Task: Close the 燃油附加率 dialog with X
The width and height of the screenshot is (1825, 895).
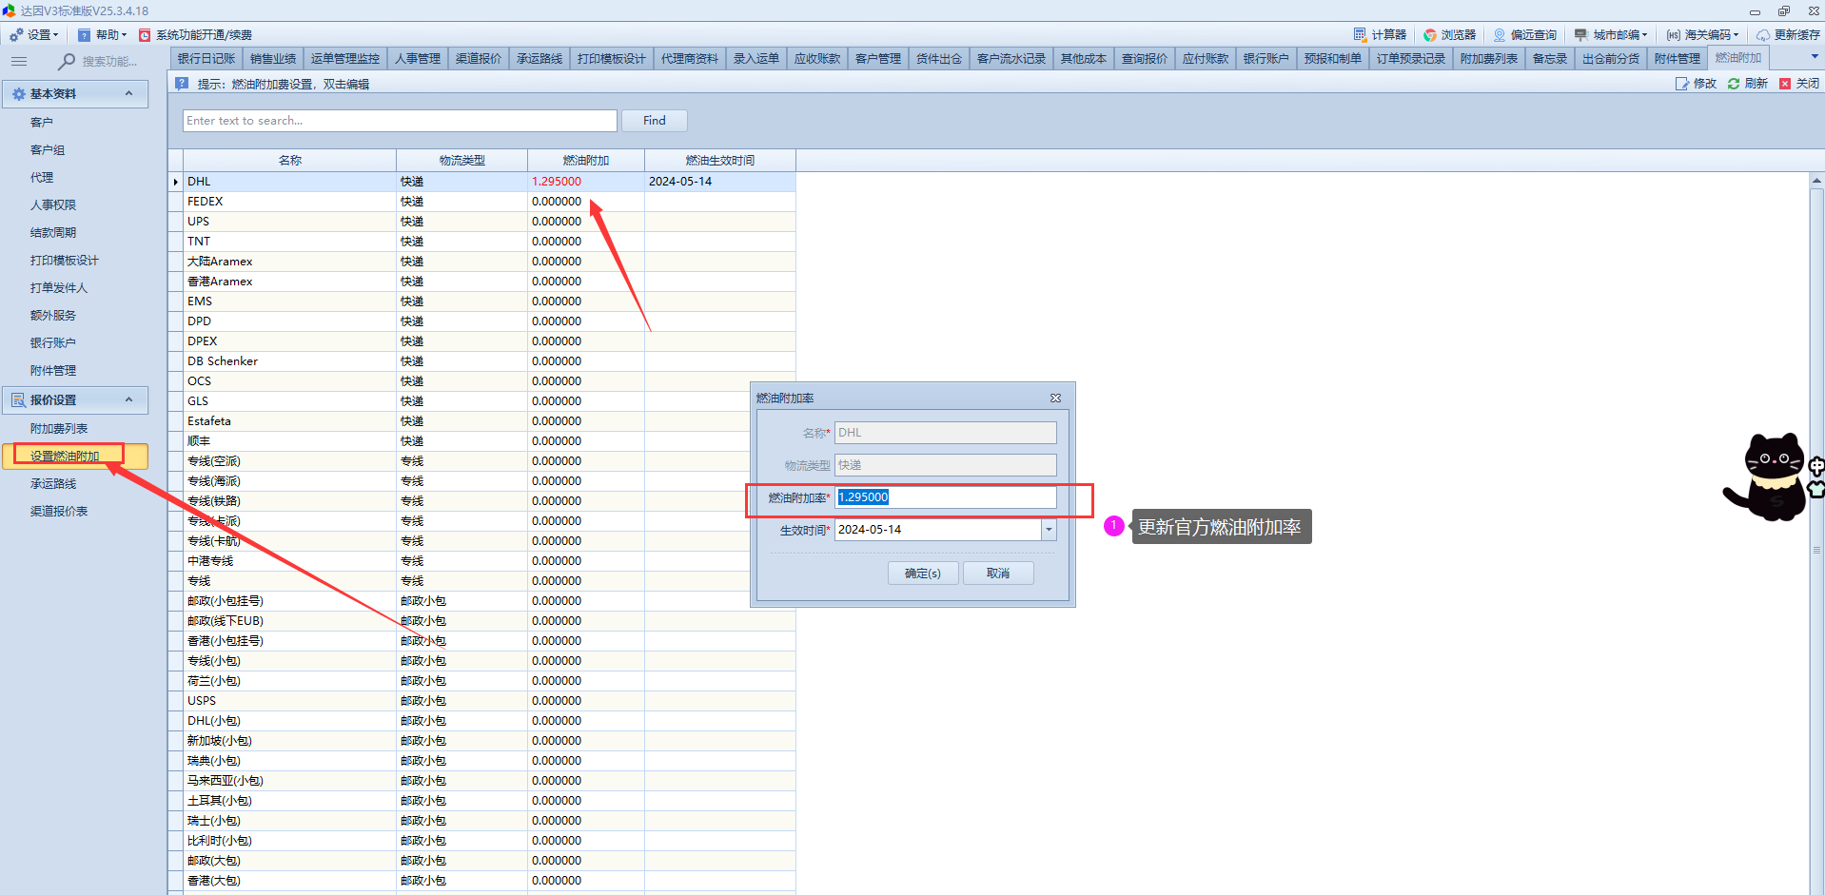Action: click(1055, 398)
